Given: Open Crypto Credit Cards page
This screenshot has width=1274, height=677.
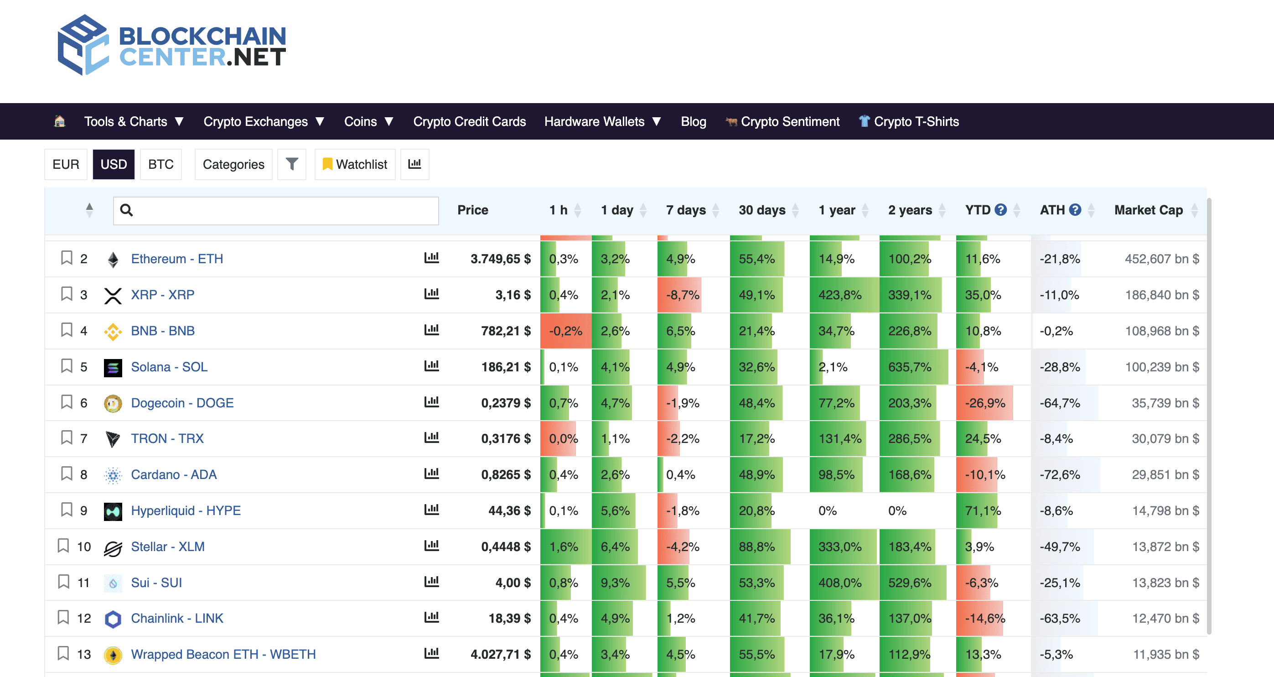Looking at the screenshot, I should [469, 121].
